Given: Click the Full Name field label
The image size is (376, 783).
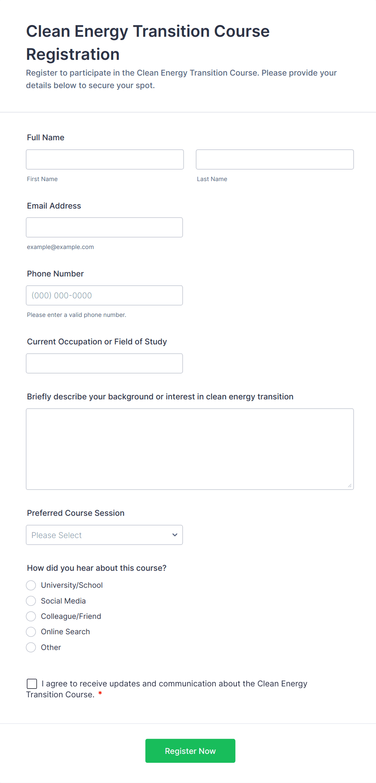Looking at the screenshot, I should 46,137.
